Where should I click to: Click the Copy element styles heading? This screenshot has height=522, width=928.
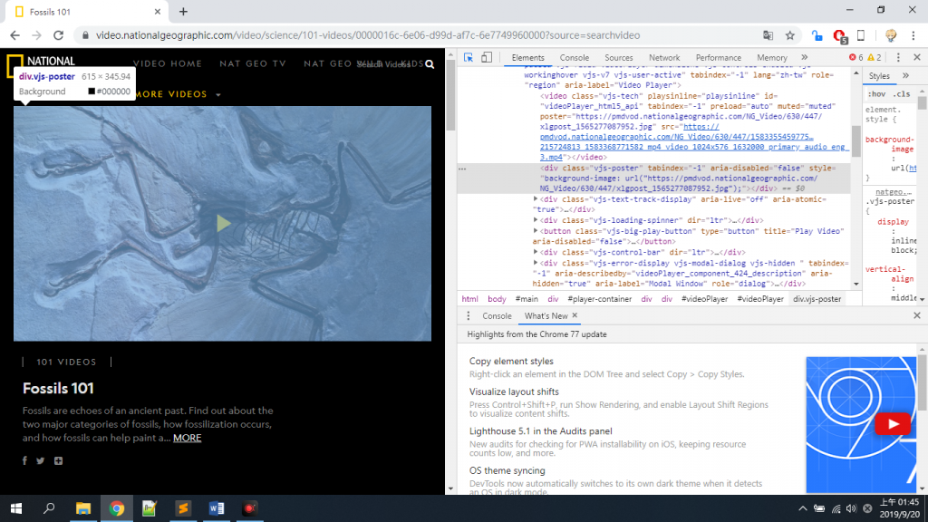[511, 361]
